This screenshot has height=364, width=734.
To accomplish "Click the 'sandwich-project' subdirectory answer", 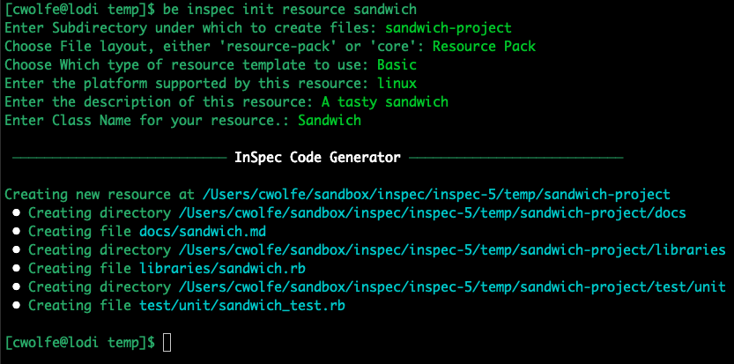I will point(449,28).
